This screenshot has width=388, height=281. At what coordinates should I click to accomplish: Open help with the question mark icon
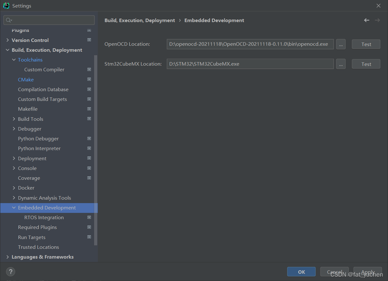click(10, 272)
